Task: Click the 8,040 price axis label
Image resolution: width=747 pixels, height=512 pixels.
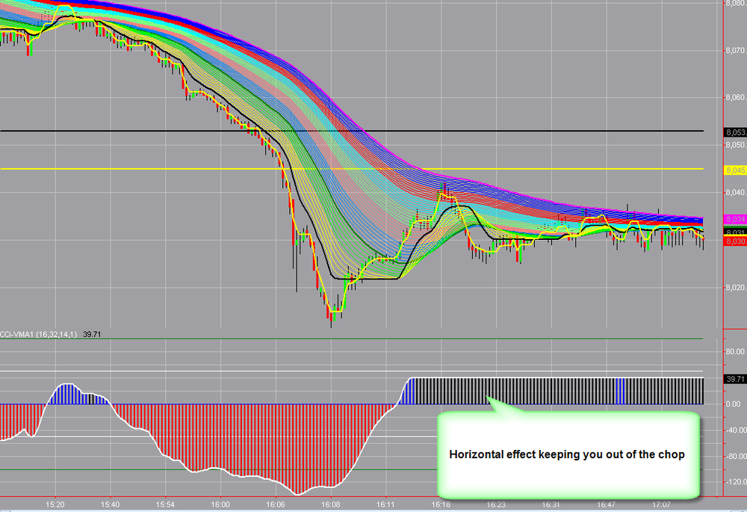Action: coord(736,193)
